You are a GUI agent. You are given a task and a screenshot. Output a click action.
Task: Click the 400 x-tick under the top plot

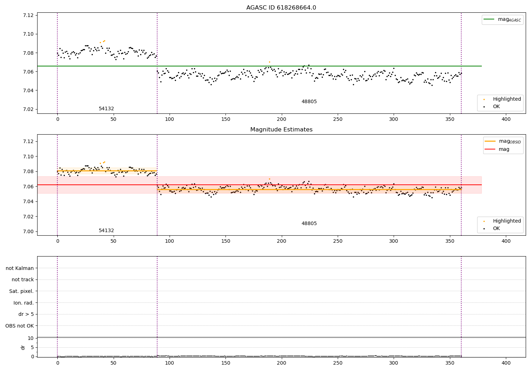(506, 119)
